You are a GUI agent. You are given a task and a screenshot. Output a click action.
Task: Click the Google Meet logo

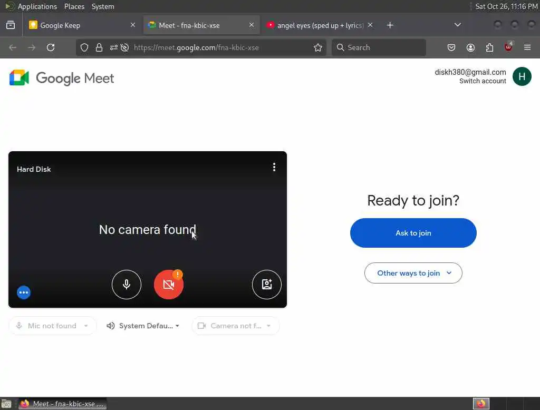pyautogui.click(x=62, y=78)
